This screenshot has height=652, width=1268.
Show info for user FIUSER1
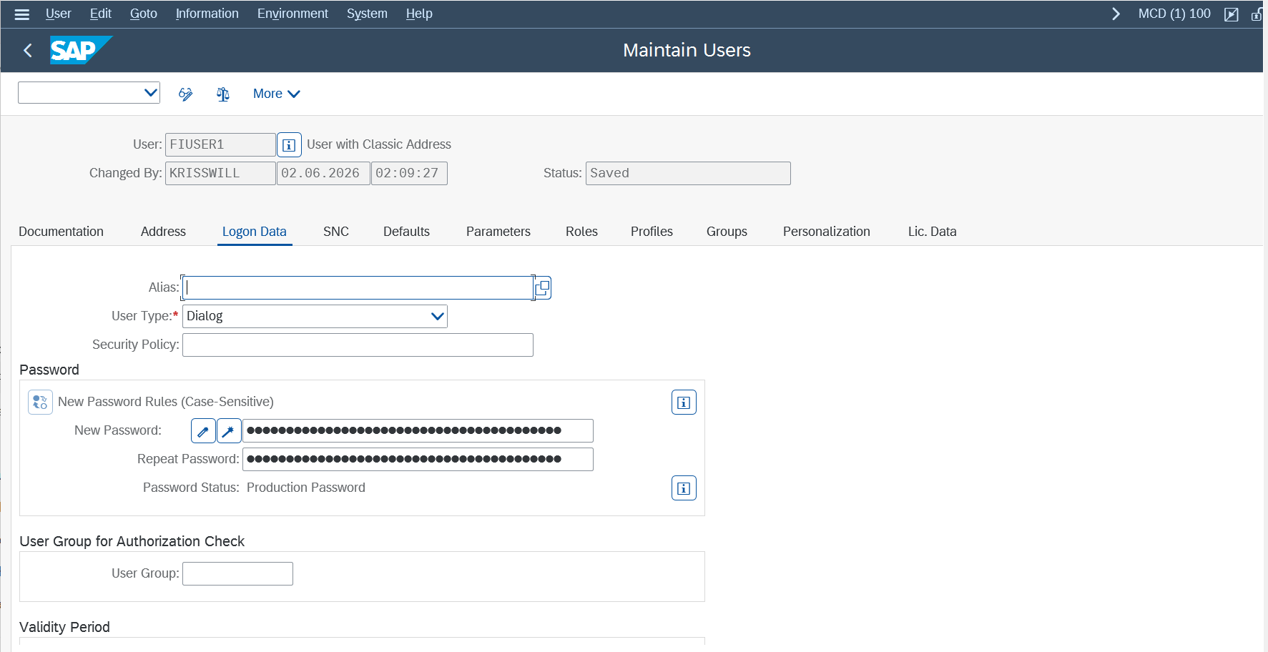point(289,145)
